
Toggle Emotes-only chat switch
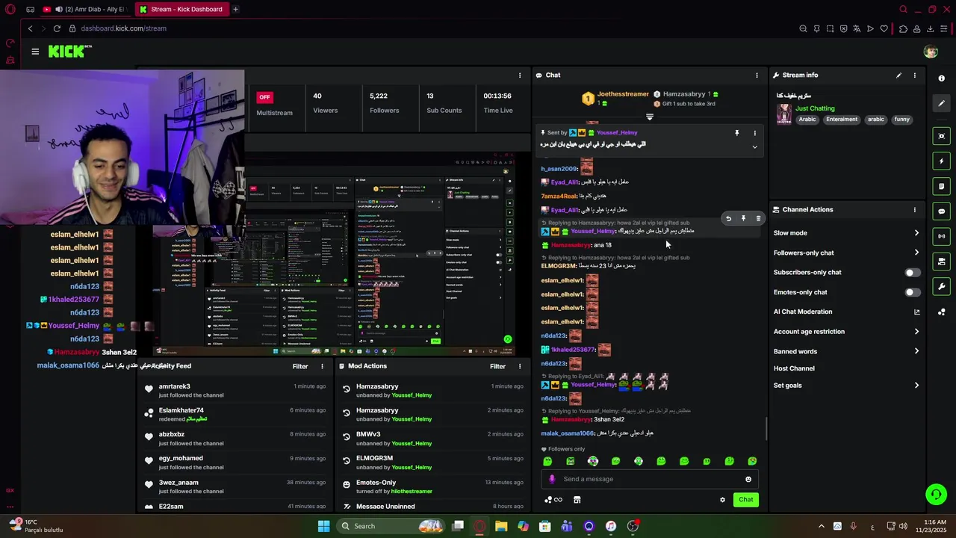coord(913,292)
